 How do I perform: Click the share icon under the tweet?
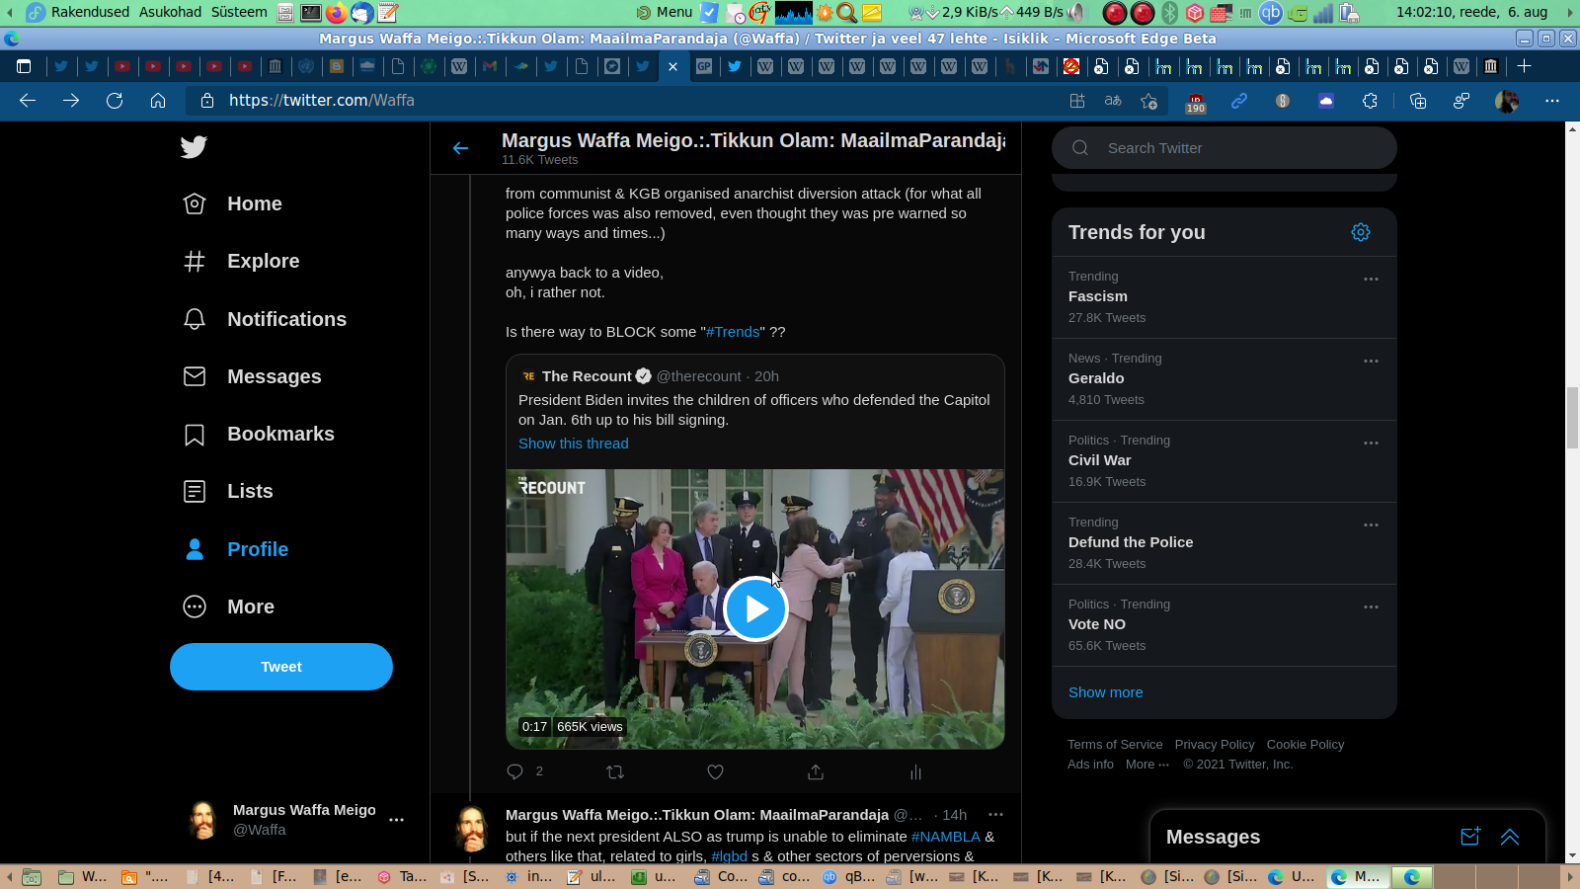tap(816, 771)
